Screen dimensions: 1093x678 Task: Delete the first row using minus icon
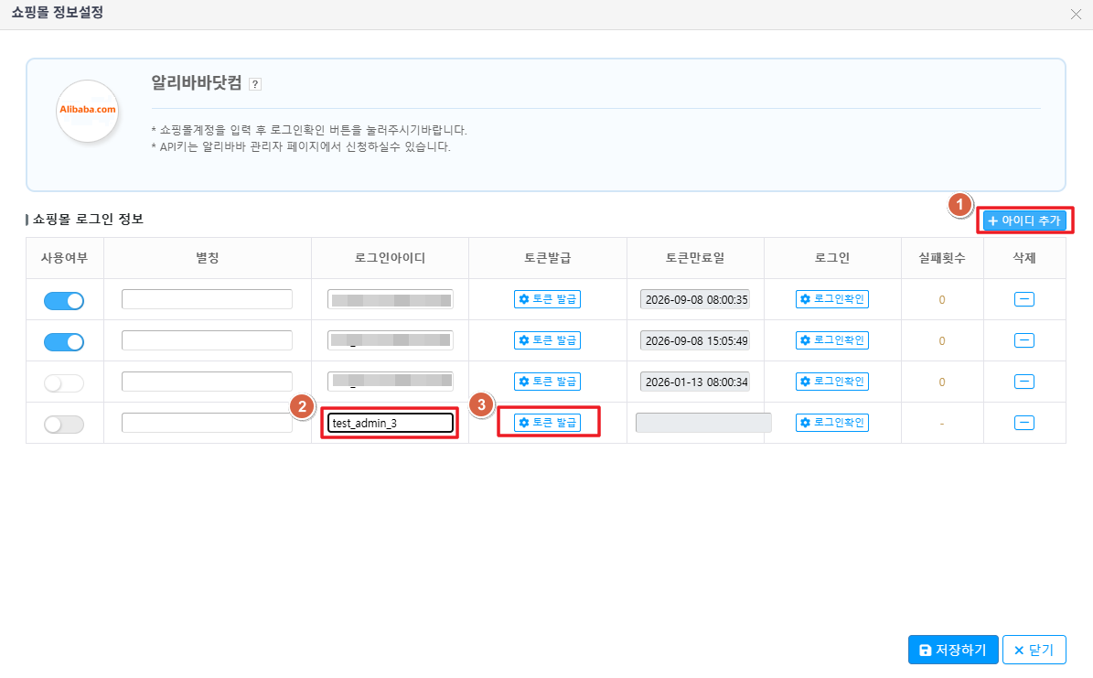coord(1024,299)
